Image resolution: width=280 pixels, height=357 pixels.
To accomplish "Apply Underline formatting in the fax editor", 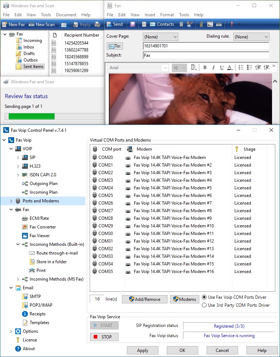I will pyautogui.click(x=221, y=68).
